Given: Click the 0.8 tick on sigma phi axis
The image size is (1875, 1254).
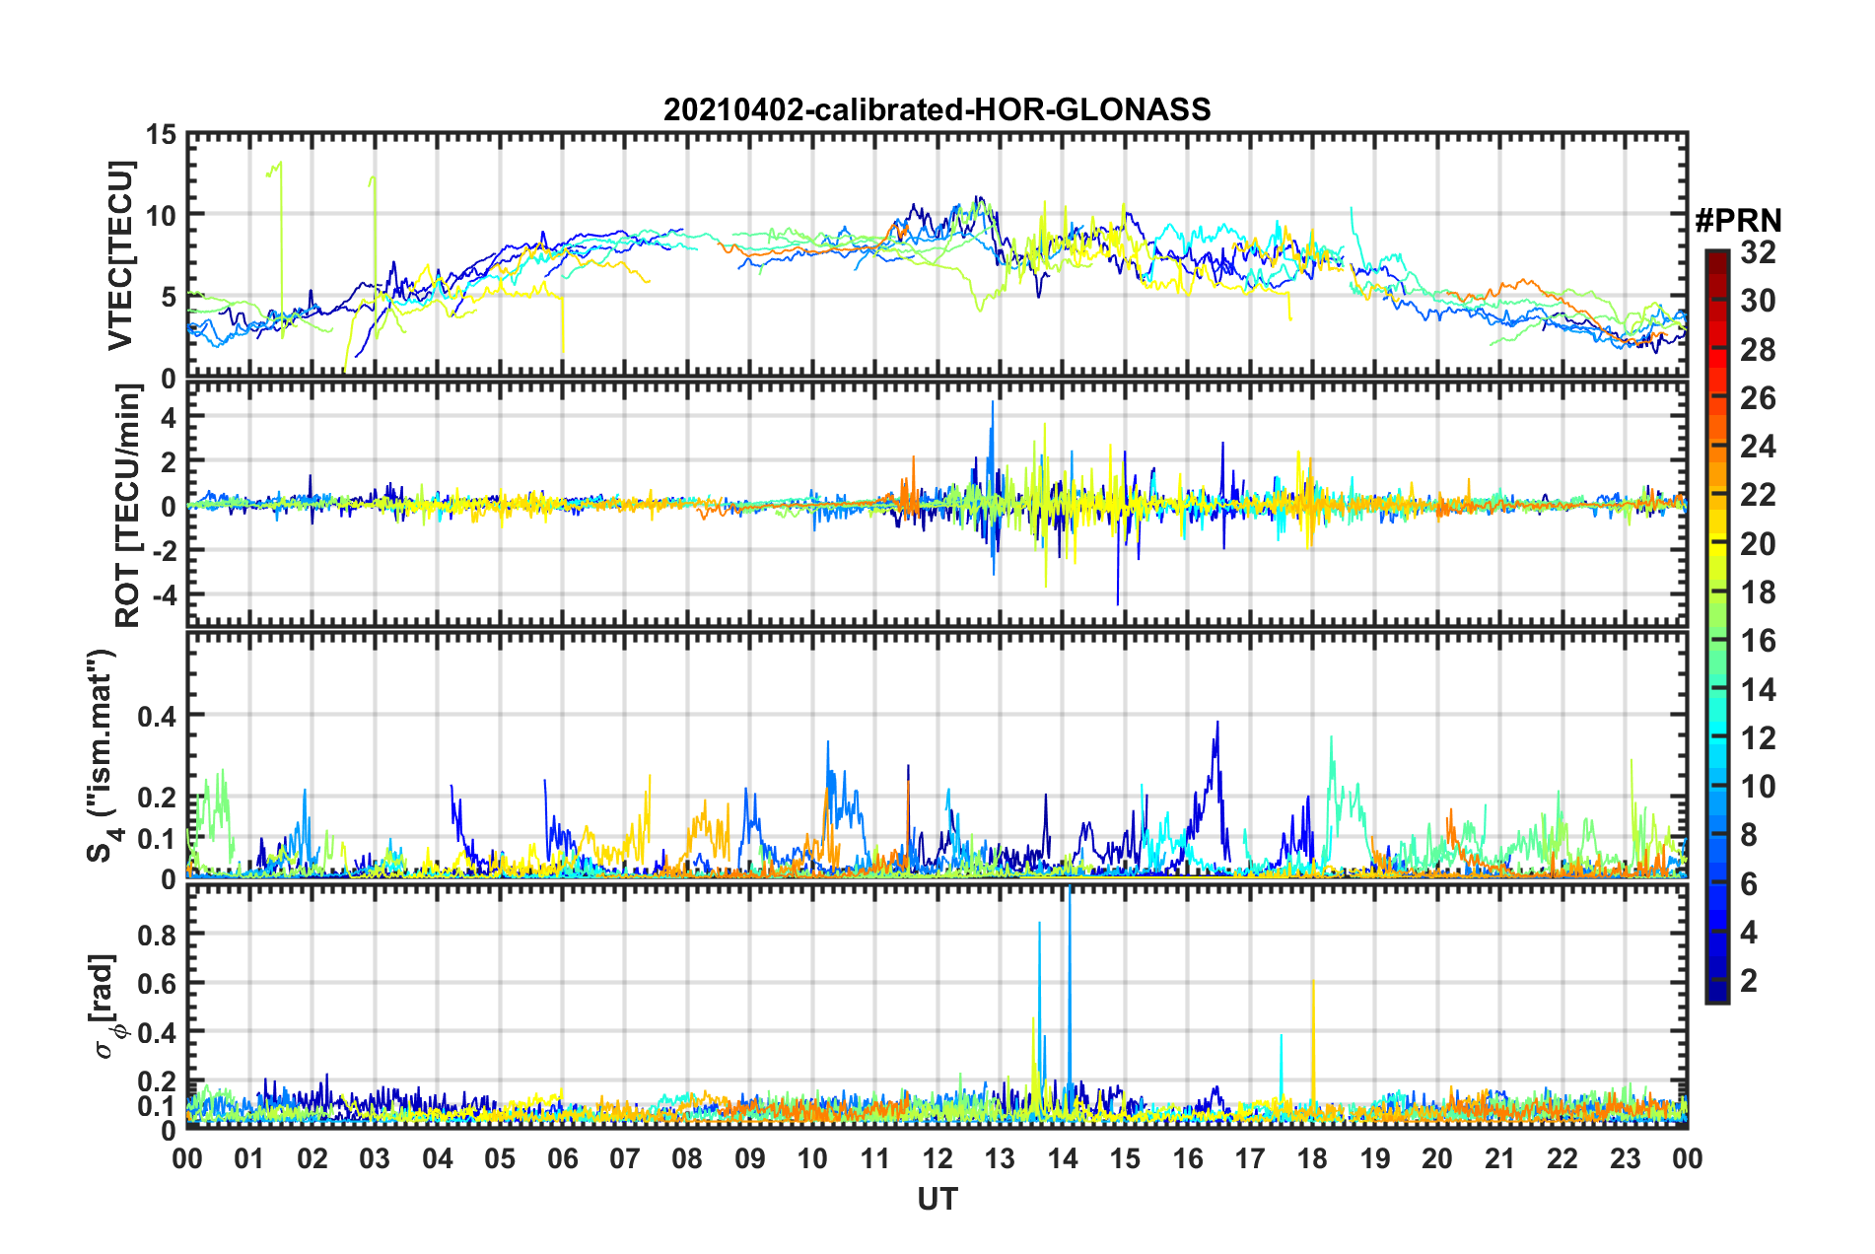Looking at the screenshot, I should [x=159, y=934].
